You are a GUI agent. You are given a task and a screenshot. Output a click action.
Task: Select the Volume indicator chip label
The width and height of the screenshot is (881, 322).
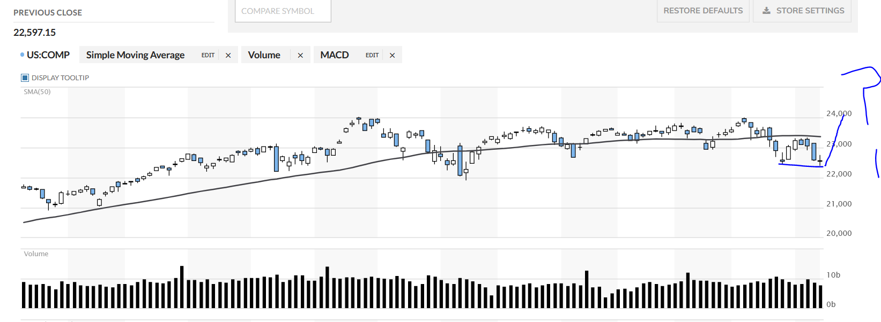pyautogui.click(x=264, y=55)
